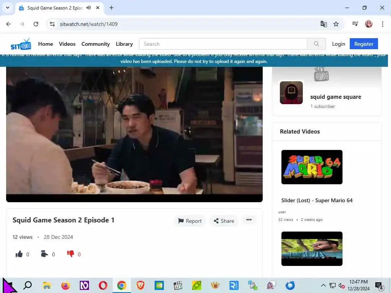Reload the page
This screenshot has width=391, height=293.
(36, 24)
